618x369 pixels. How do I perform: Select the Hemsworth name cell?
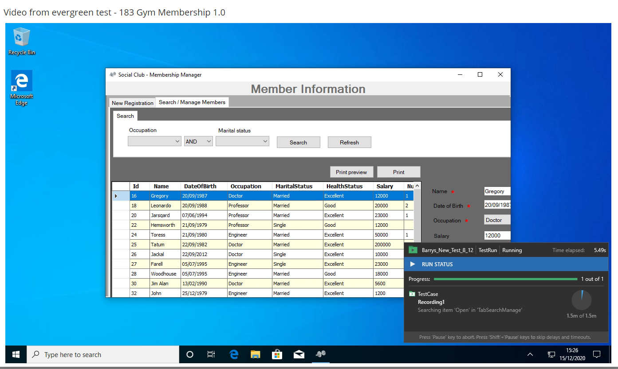coord(165,225)
